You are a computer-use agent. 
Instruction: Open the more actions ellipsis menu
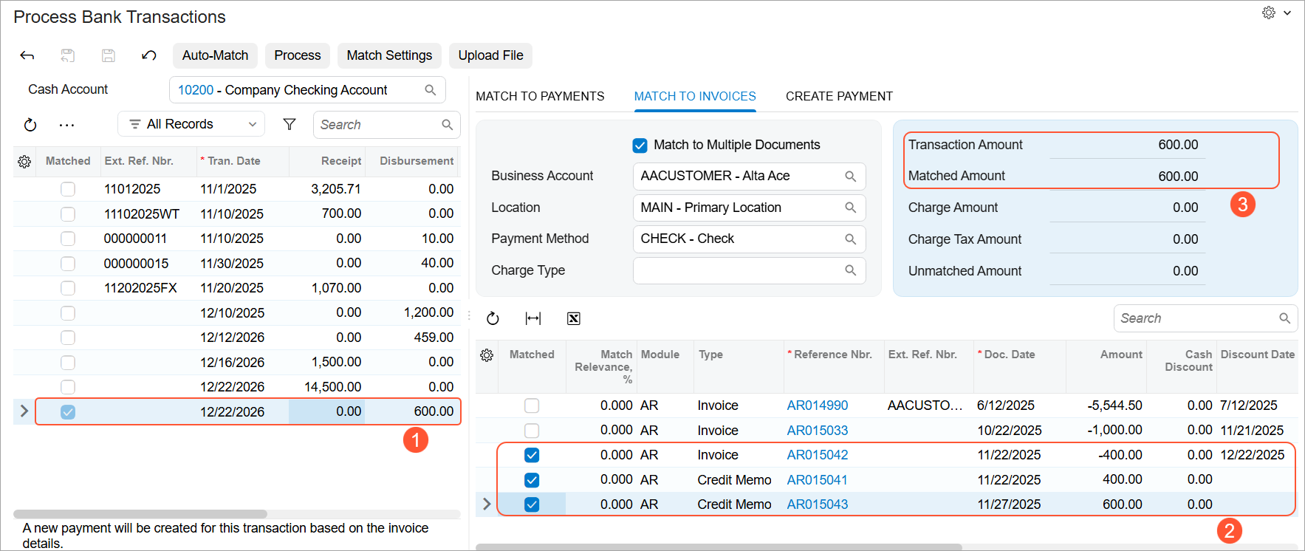click(66, 125)
